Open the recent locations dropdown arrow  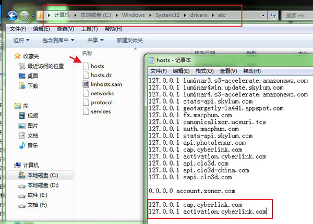[33, 16]
